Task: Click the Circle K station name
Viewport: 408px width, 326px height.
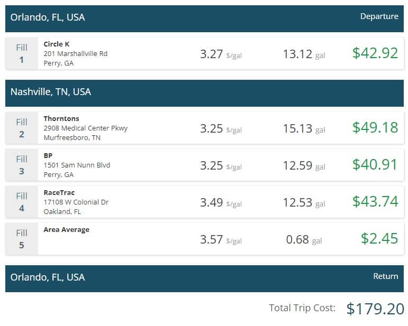Action: tap(57, 44)
